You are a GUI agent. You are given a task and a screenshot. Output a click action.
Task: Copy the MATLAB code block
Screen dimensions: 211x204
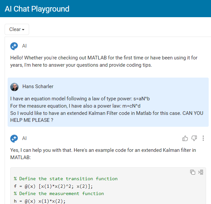click(192, 172)
